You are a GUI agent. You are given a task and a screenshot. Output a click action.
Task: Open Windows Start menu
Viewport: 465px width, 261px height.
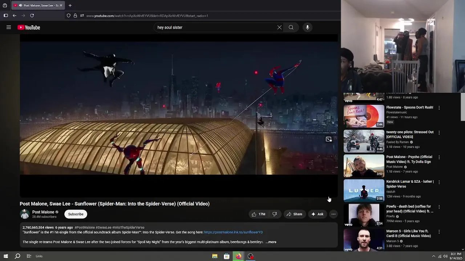click(6, 256)
